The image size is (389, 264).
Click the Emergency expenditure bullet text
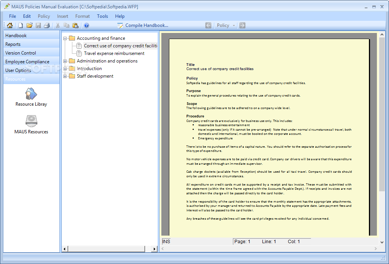tap(216, 139)
